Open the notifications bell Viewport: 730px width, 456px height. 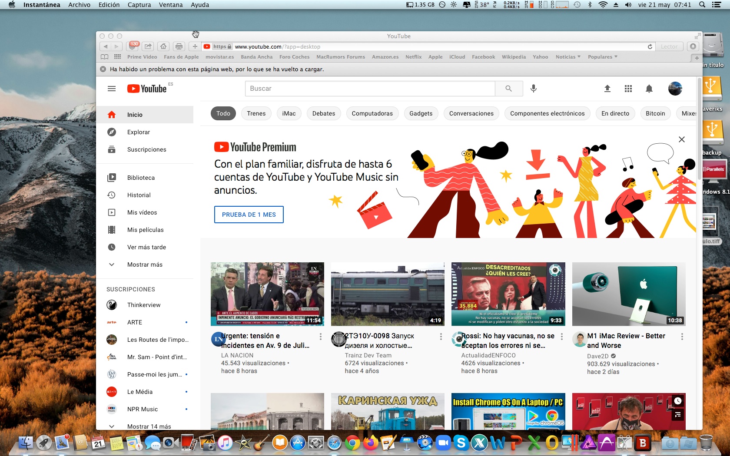tap(649, 89)
